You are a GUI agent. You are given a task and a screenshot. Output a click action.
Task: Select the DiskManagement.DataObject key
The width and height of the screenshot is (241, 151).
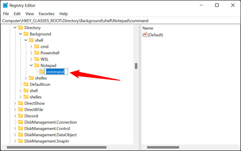click(x=50, y=135)
